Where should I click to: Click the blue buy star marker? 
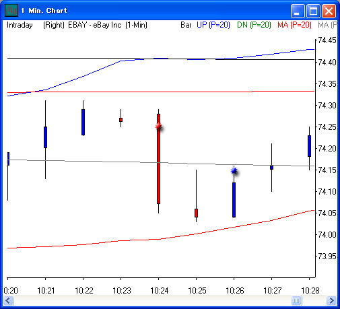[x=234, y=171]
